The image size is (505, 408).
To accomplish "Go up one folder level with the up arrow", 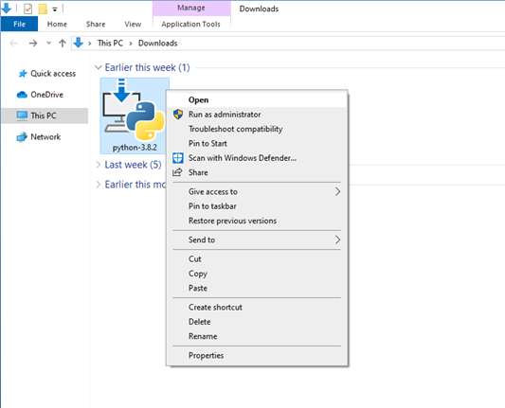I will point(63,44).
